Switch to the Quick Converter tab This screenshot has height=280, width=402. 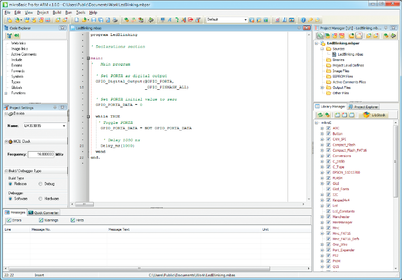click(x=44, y=213)
